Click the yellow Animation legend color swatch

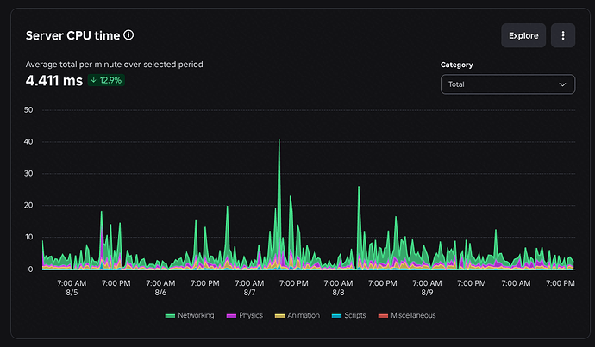[x=279, y=315]
